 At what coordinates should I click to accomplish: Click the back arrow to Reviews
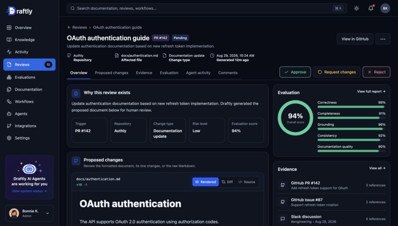point(69,28)
